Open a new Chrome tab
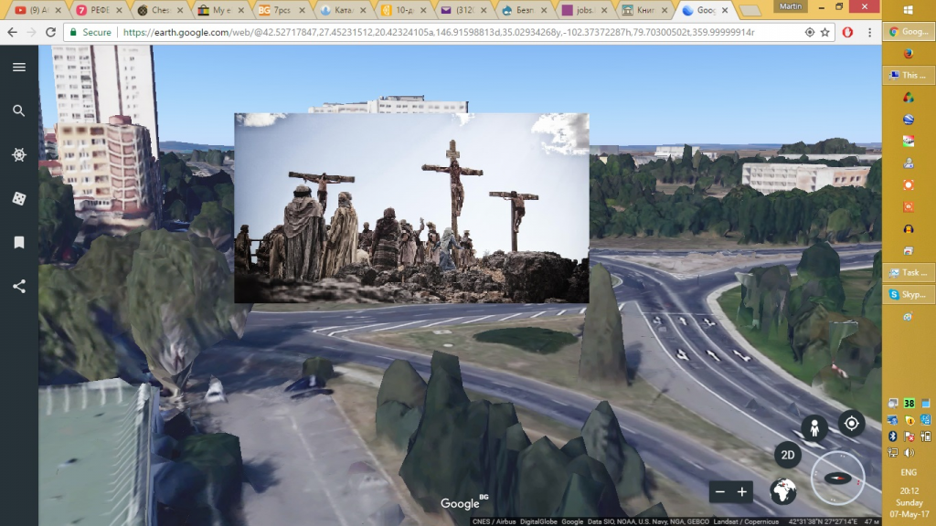Image resolution: width=936 pixels, height=526 pixels. click(750, 11)
